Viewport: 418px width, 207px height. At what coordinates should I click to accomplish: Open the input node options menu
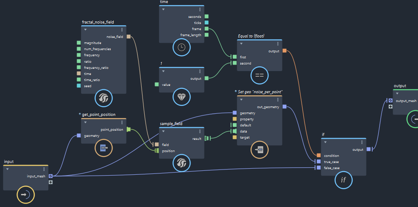pos(44,169)
